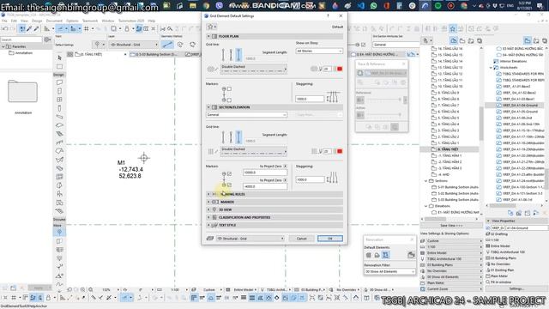Screen dimensions: 549x309
Task: Expand the NAMING RULES panel
Action: [208, 194]
